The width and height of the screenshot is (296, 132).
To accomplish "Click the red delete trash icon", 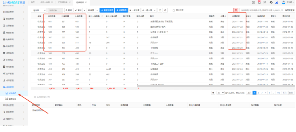I will pyautogui.click(x=236, y=10).
